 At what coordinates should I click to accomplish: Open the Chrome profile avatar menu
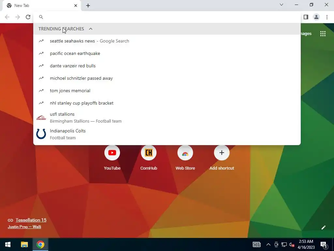pos(316,17)
